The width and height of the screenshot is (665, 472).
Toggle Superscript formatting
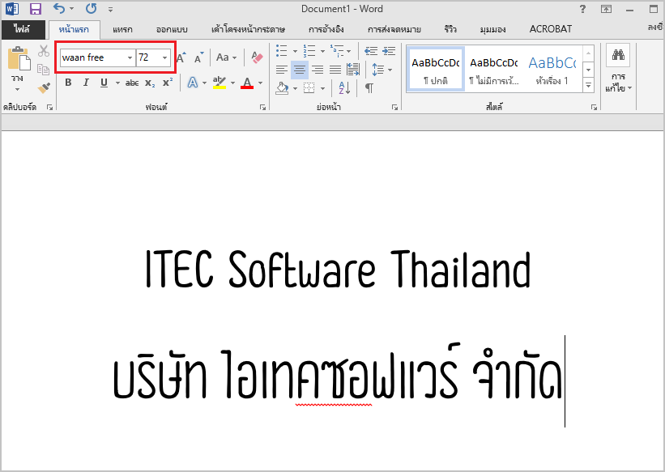click(x=168, y=83)
